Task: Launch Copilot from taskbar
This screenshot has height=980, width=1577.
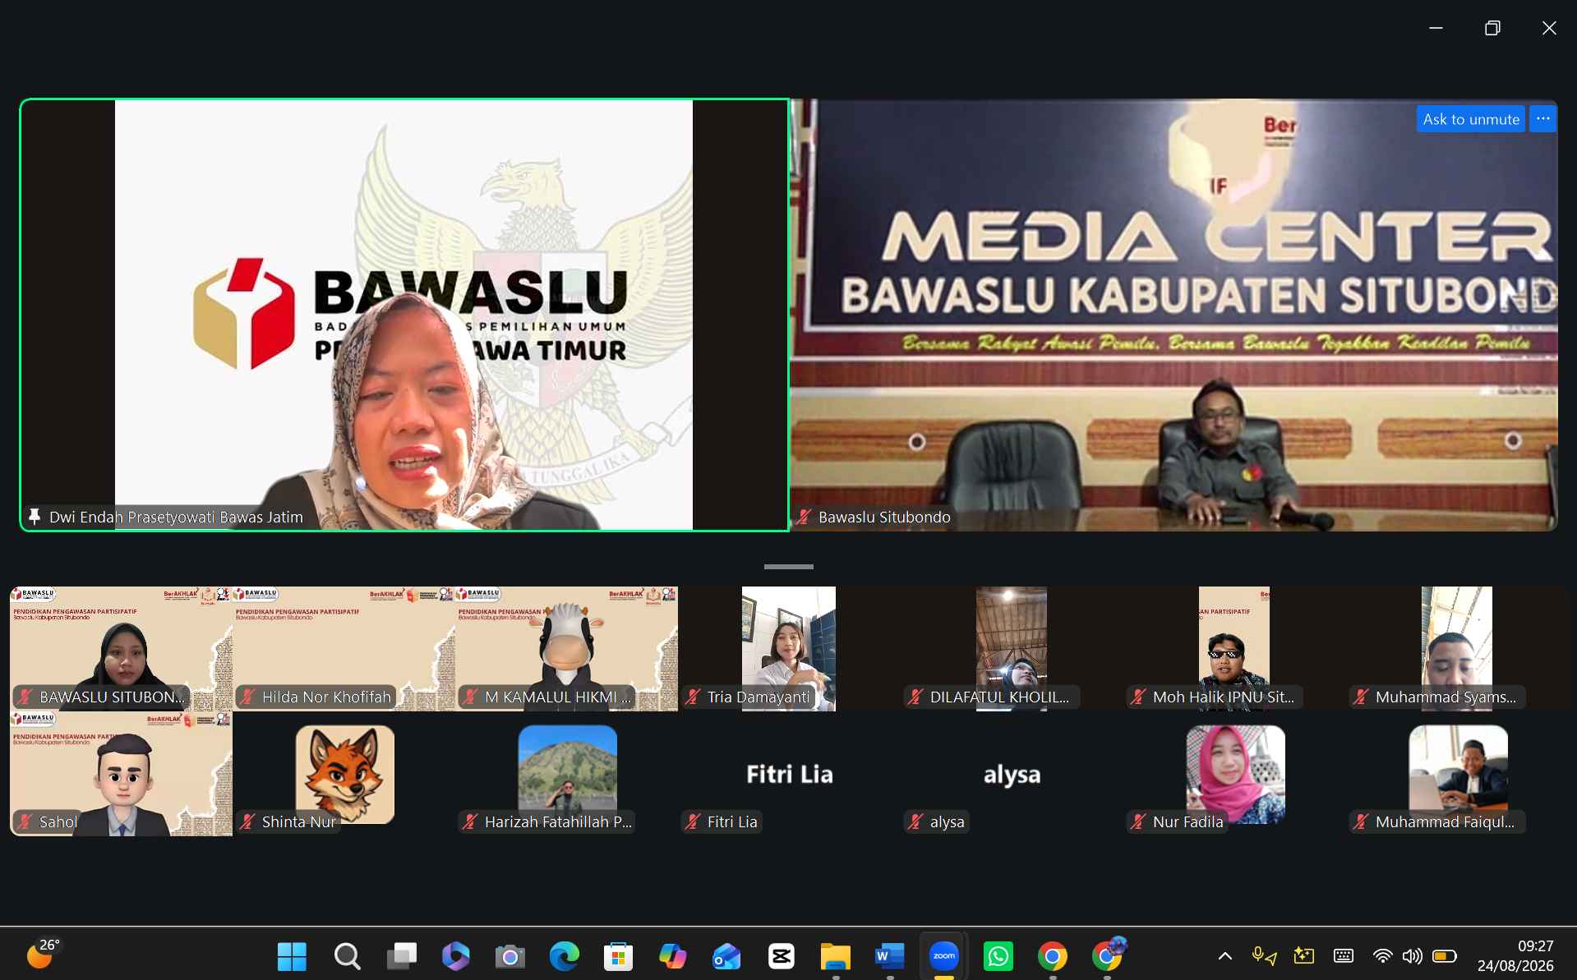Action: pyautogui.click(x=672, y=956)
